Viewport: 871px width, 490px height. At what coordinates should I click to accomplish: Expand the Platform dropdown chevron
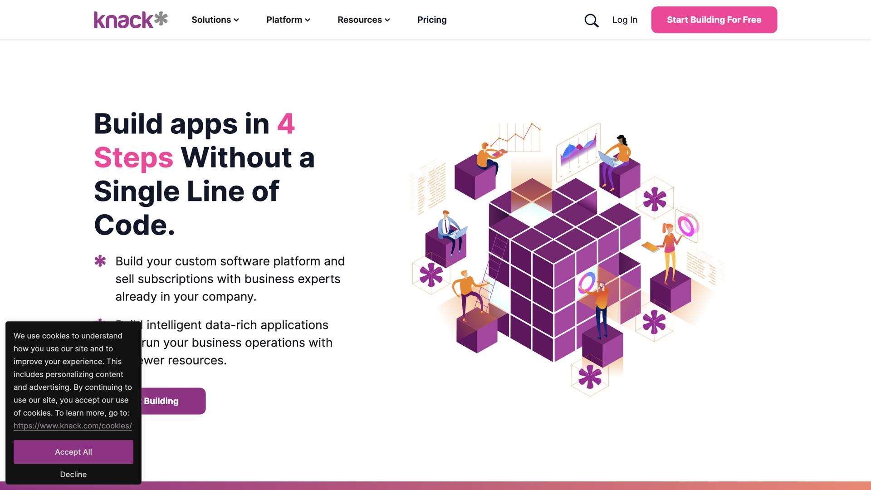tap(308, 20)
